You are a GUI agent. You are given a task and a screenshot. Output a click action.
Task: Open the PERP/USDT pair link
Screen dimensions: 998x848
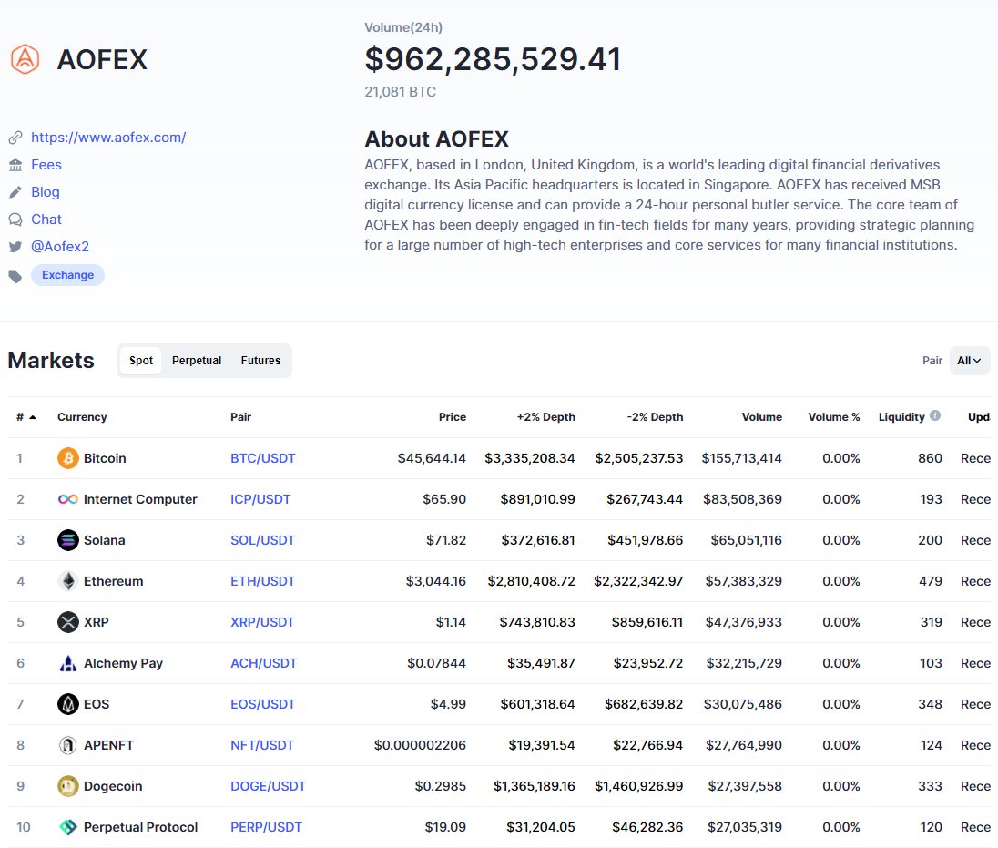click(266, 827)
